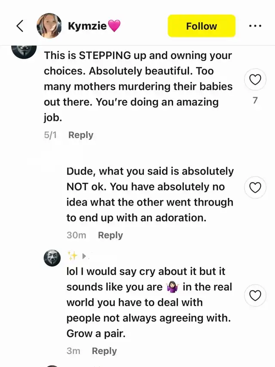This screenshot has width=275, height=367.
Task: Select the "lol I would say cry" comment text
Action: click(x=148, y=302)
